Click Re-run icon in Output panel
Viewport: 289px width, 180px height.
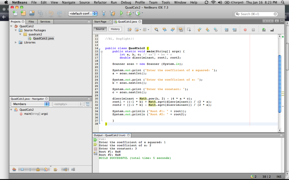[95, 140]
